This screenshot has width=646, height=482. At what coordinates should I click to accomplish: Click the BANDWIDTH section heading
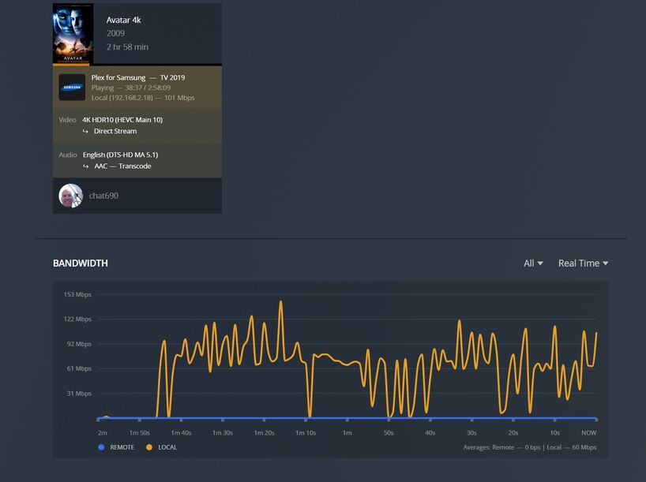click(81, 263)
